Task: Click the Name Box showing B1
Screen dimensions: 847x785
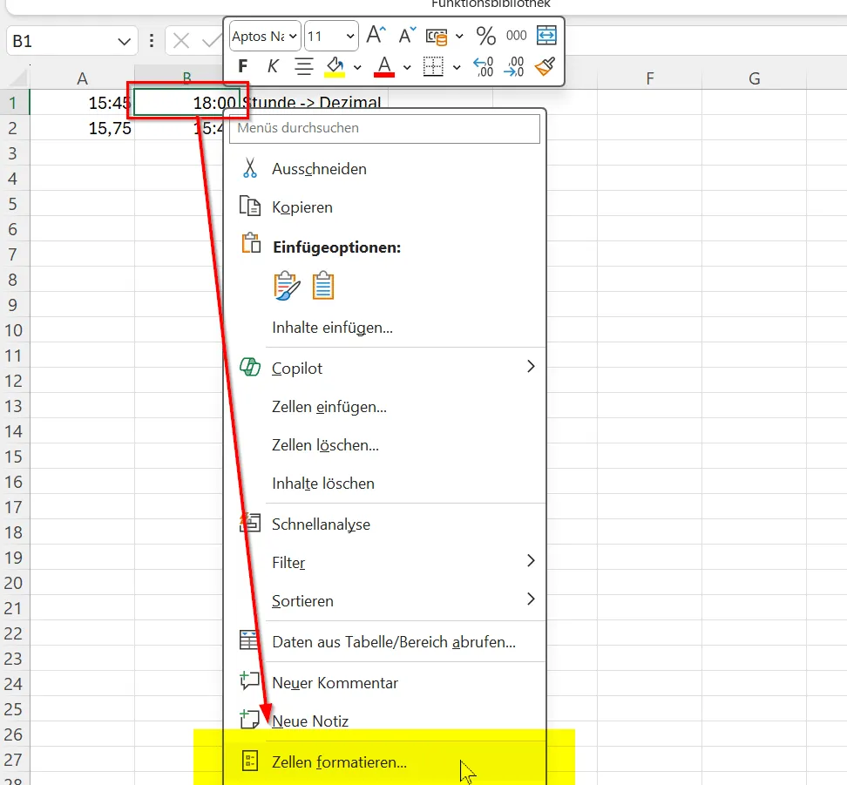Action: 61,40
